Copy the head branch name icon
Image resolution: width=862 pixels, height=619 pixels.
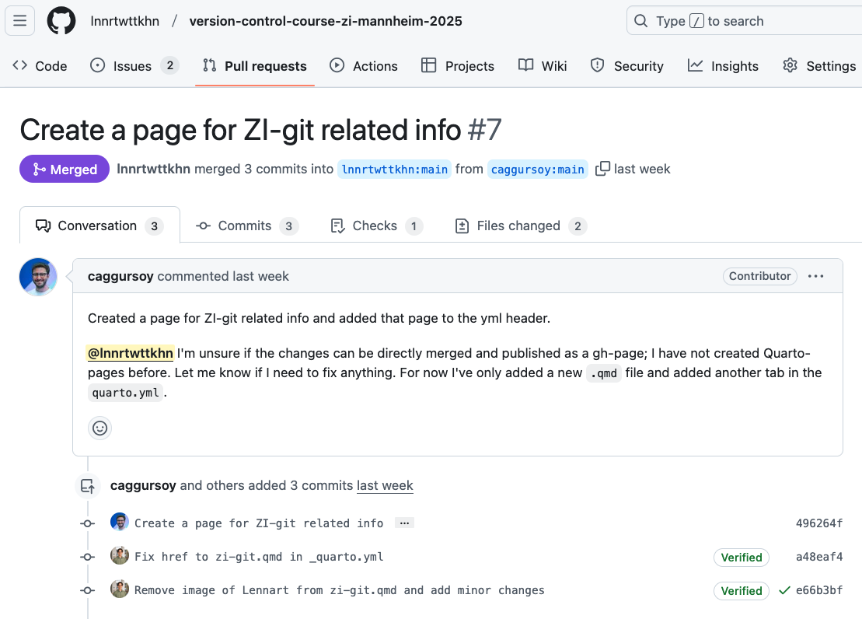point(602,169)
